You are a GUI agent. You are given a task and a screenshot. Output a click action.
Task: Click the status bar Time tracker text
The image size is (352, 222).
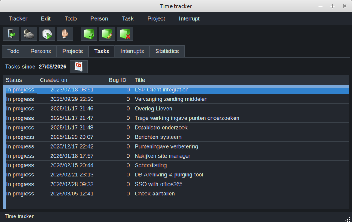[x=19, y=216]
